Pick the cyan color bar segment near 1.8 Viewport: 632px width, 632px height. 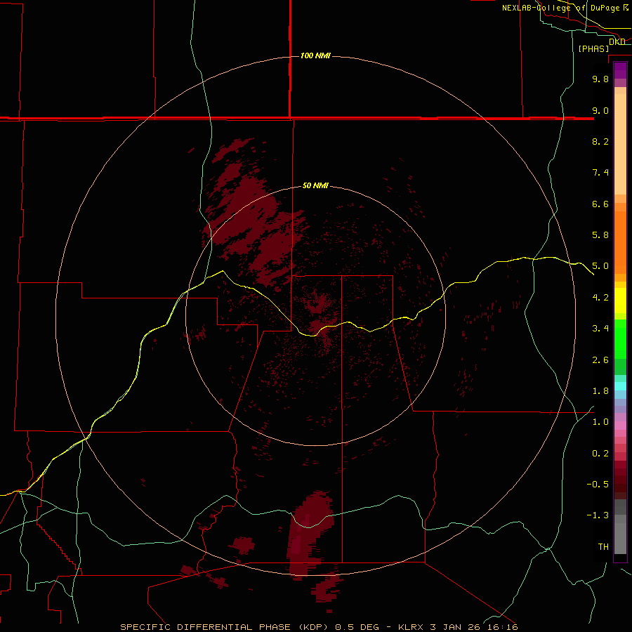pos(620,386)
